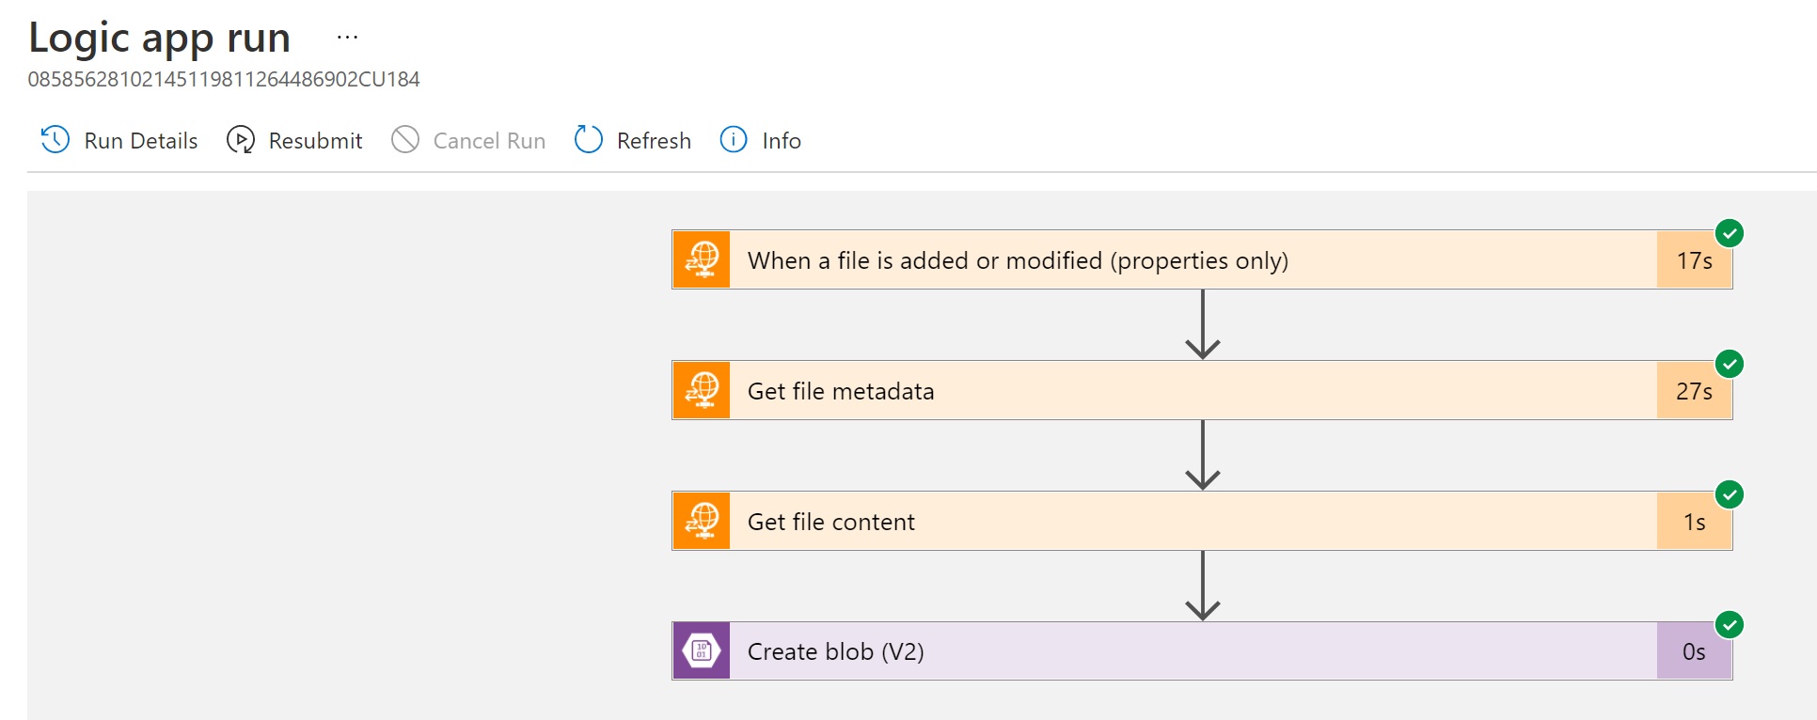Click the 17s duration badge on trigger

coord(1694,260)
